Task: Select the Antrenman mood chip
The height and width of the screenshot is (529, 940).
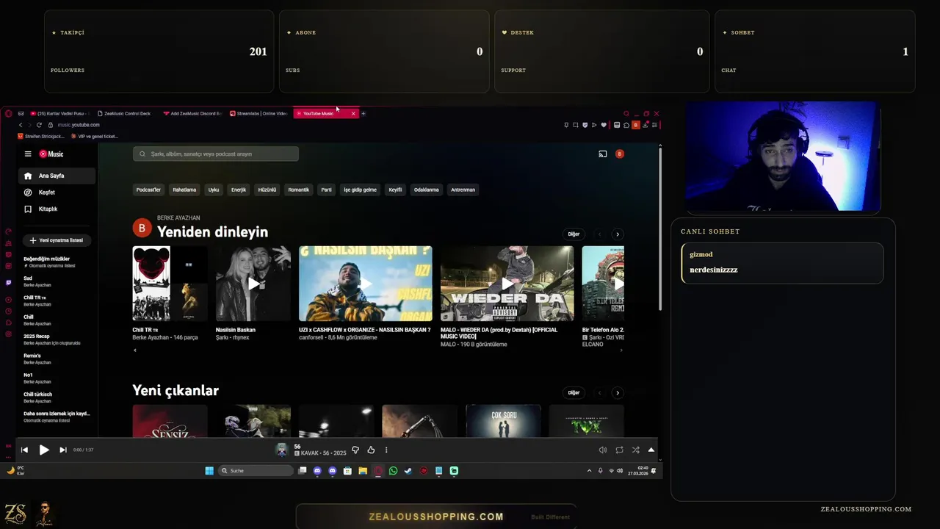Action: tap(463, 190)
